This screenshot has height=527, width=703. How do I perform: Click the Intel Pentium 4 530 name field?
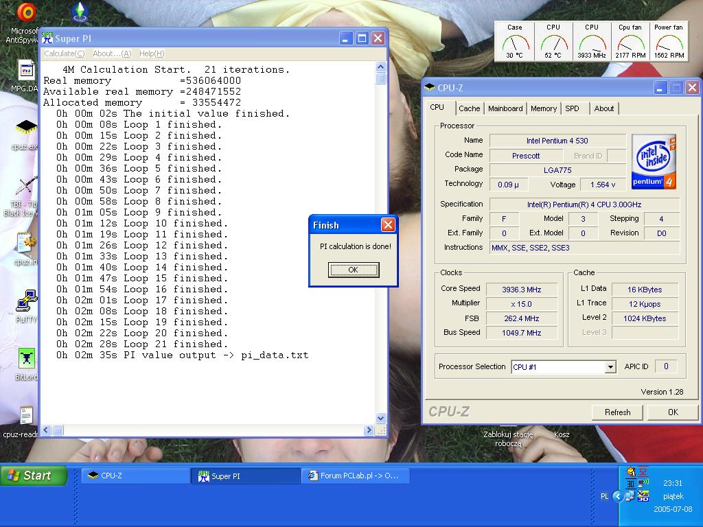(x=557, y=141)
